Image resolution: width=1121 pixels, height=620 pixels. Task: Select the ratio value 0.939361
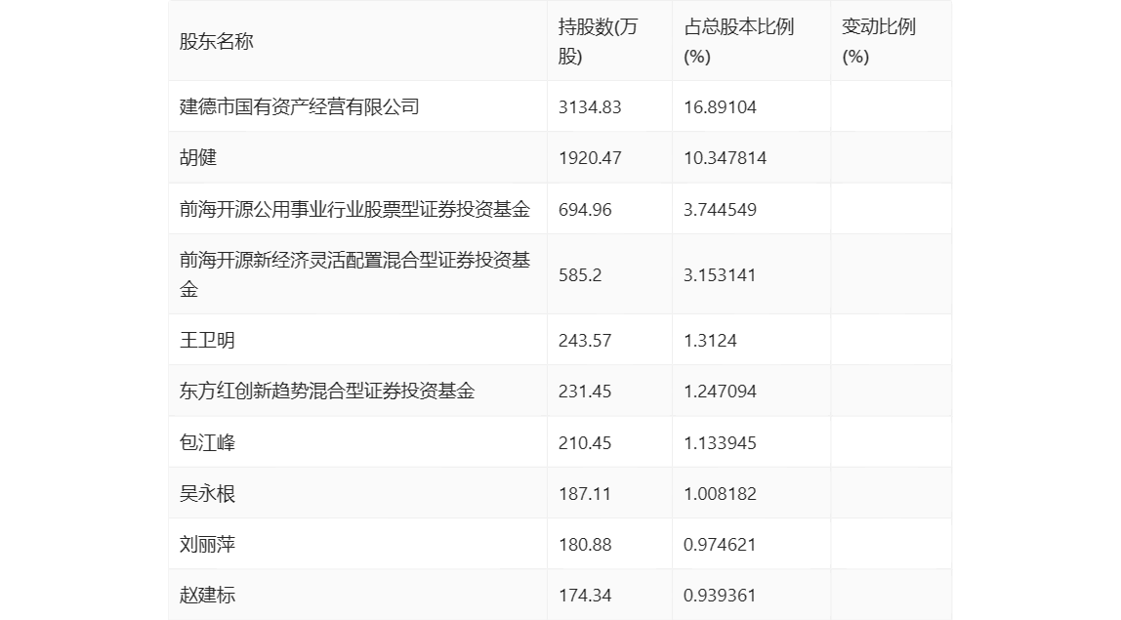[720, 595]
